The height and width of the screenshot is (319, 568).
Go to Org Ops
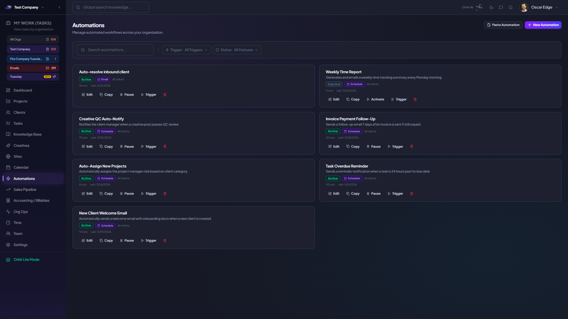[x=33, y=212]
